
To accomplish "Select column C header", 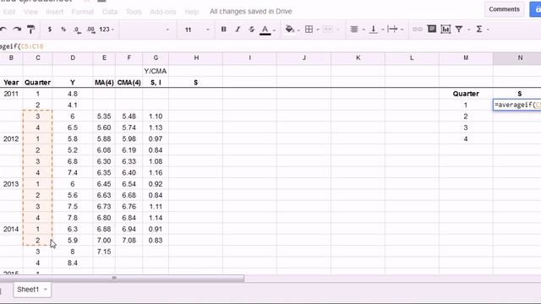I will 37,58.
